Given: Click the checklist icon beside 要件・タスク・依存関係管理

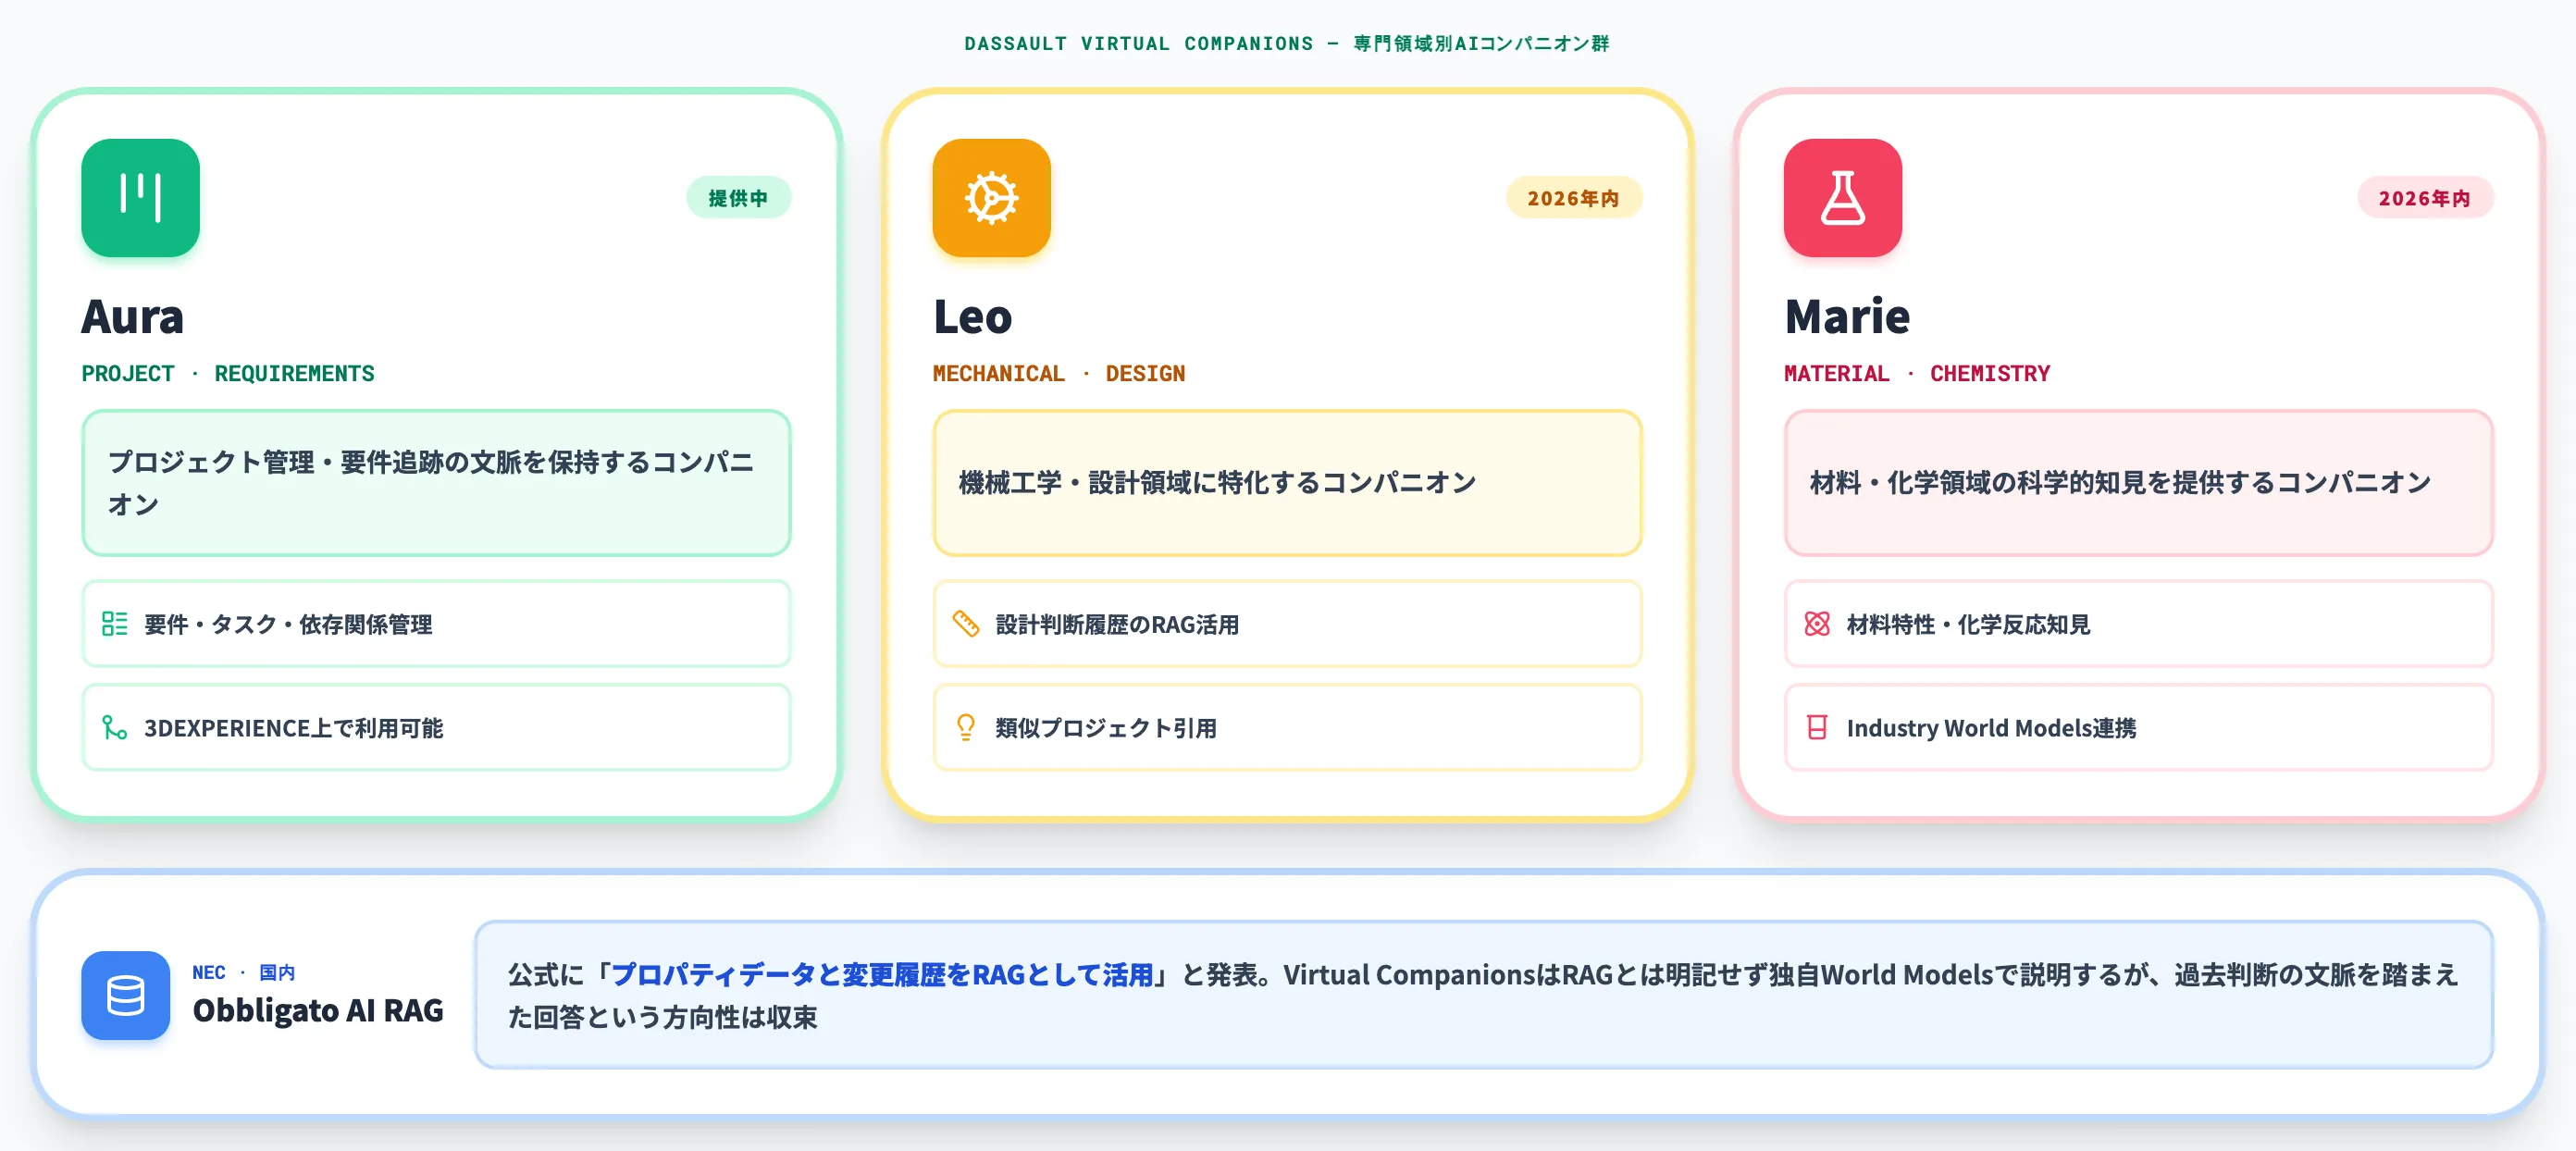Looking at the screenshot, I should 114,623.
